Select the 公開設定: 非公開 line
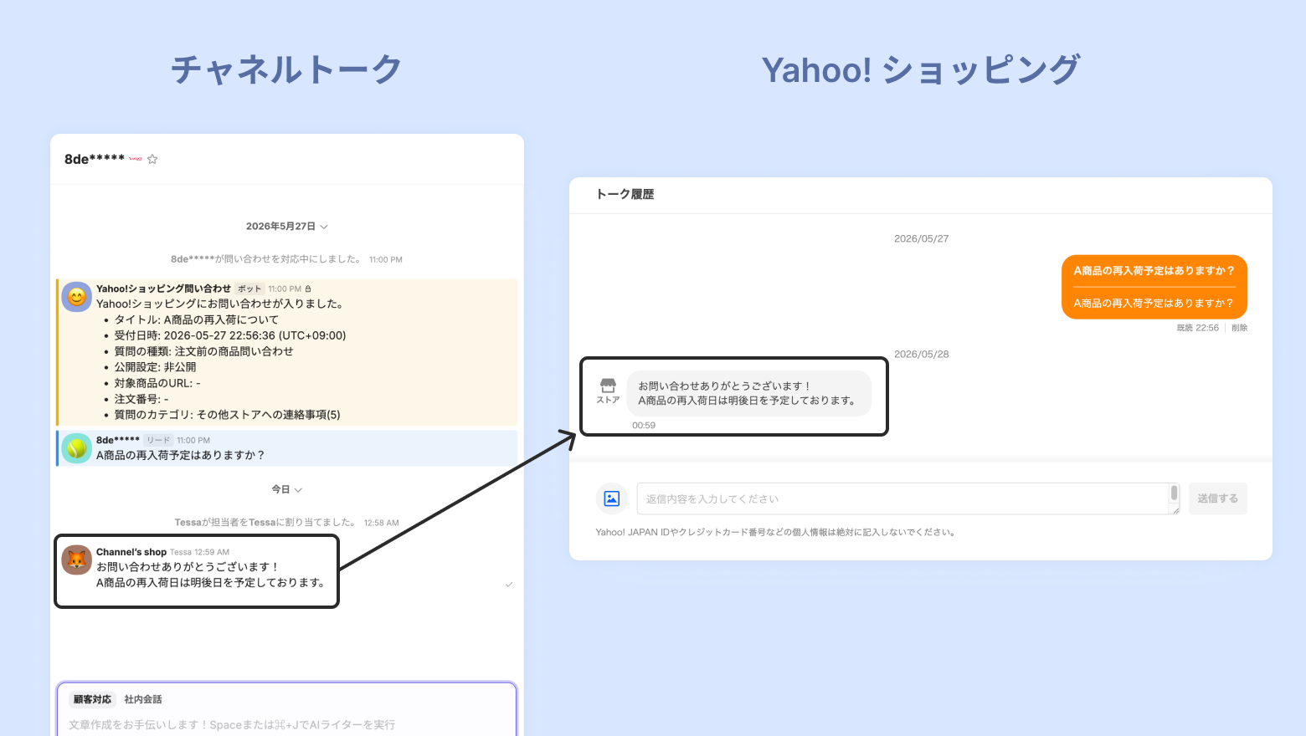Screen dimensions: 1306x736 tap(156, 367)
